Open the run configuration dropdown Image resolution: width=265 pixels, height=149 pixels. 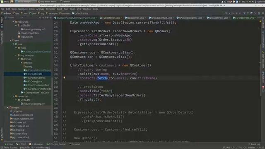[x=229, y=13]
